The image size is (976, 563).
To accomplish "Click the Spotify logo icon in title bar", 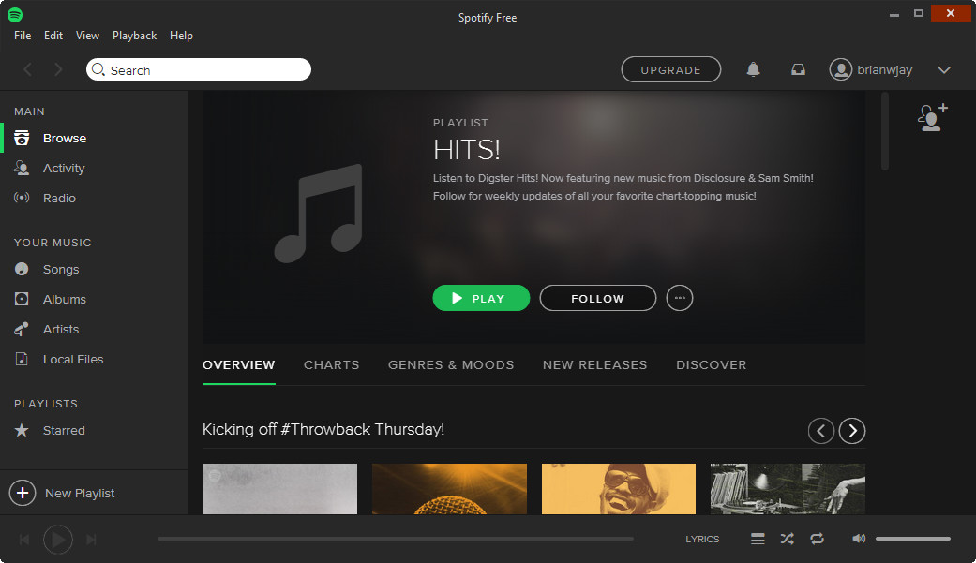I will (x=15, y=14).
